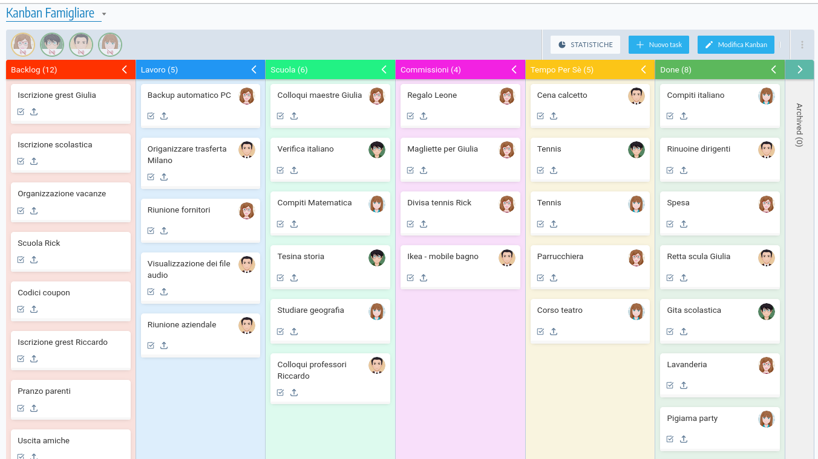Click checklist icon on Iscrizione grest Giulia card
Image resolution: width=818 pixels, height=459 pixels.
pos(21,112)
